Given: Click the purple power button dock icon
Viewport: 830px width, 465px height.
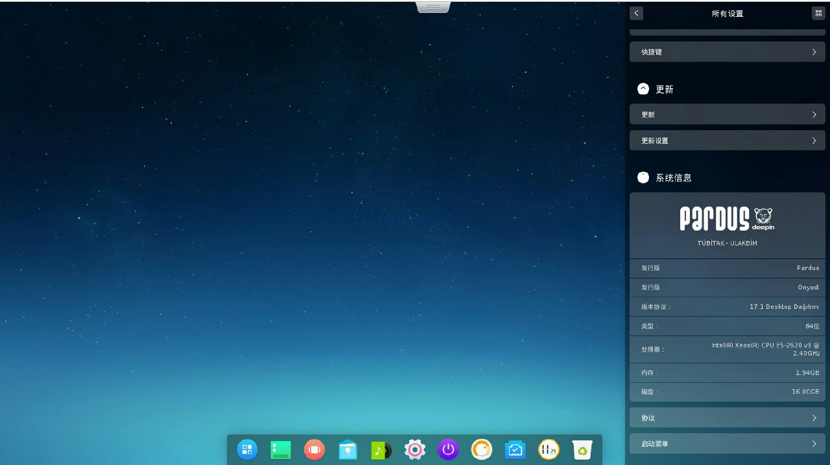Looking at the screenshot, I should (x=448, y=449).
